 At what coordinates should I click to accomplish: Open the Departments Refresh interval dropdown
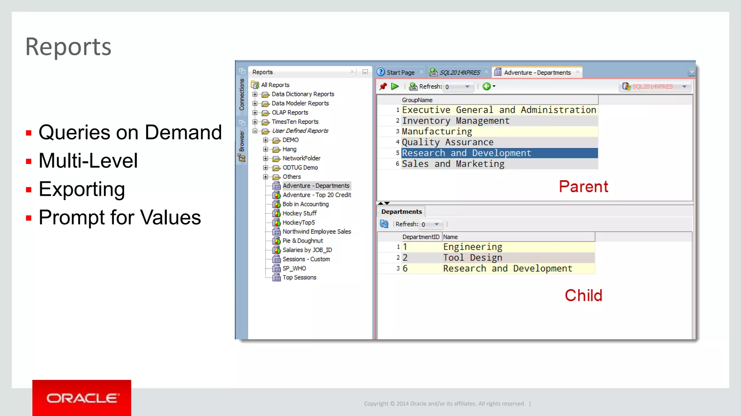point(437,224)
